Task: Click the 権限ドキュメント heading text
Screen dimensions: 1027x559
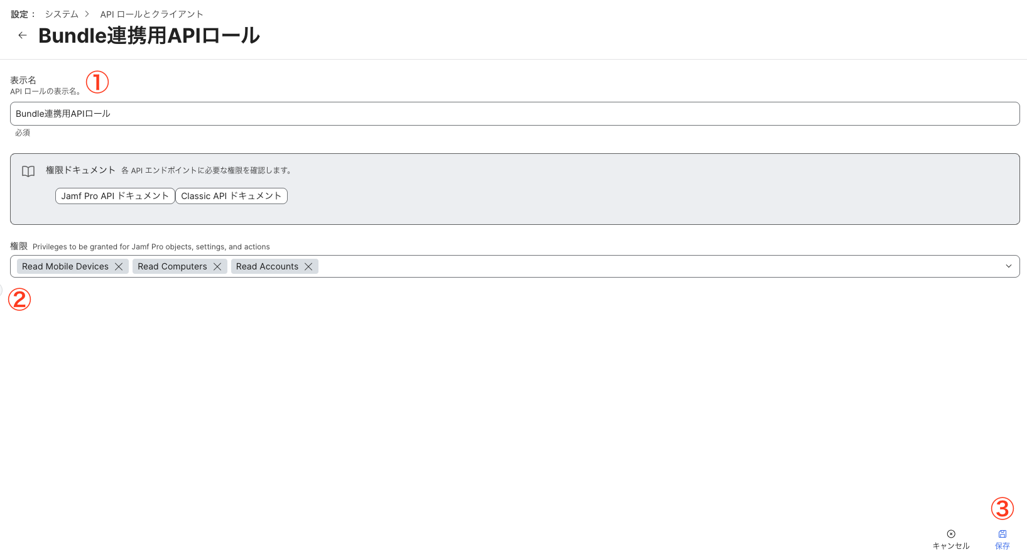Action: (x=80, y=170)
